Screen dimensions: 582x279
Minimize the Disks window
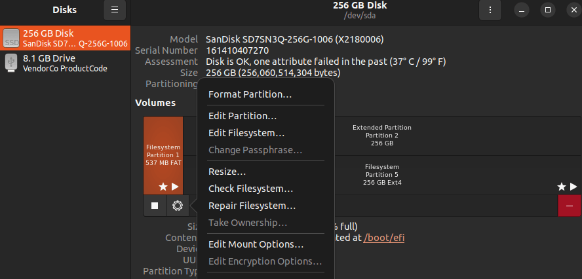pos(522,10)
